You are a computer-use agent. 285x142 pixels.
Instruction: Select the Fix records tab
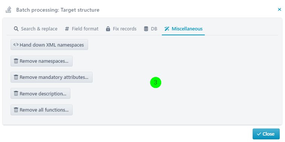121,29
